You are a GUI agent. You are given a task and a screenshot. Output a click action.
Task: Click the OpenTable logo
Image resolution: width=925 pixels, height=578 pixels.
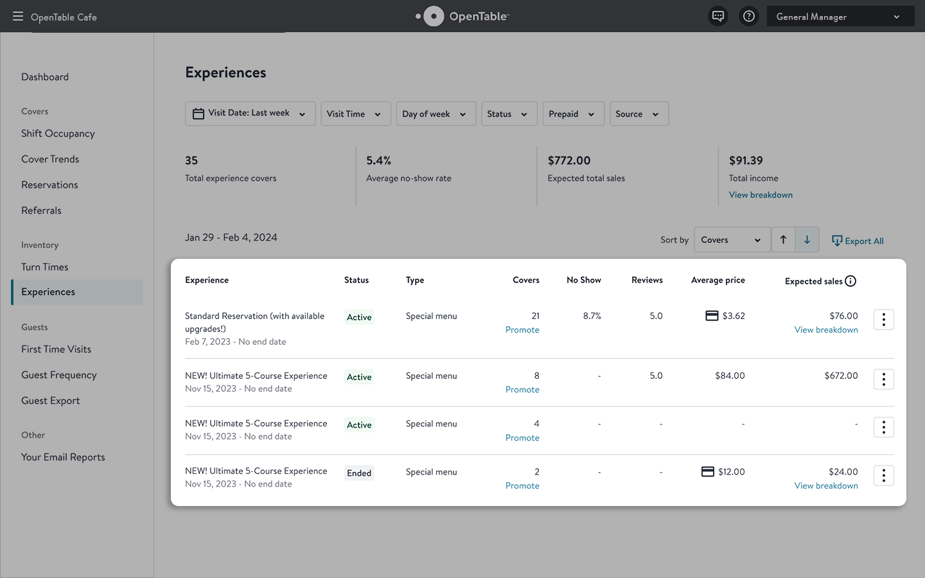point(463,16)
